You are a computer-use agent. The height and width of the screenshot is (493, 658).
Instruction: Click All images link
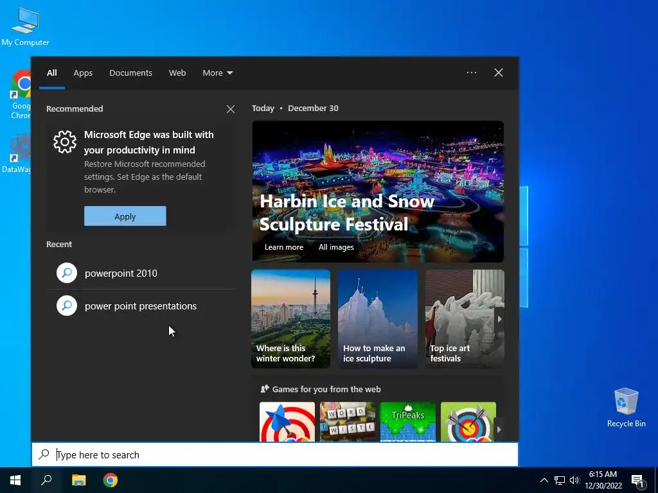336,247
